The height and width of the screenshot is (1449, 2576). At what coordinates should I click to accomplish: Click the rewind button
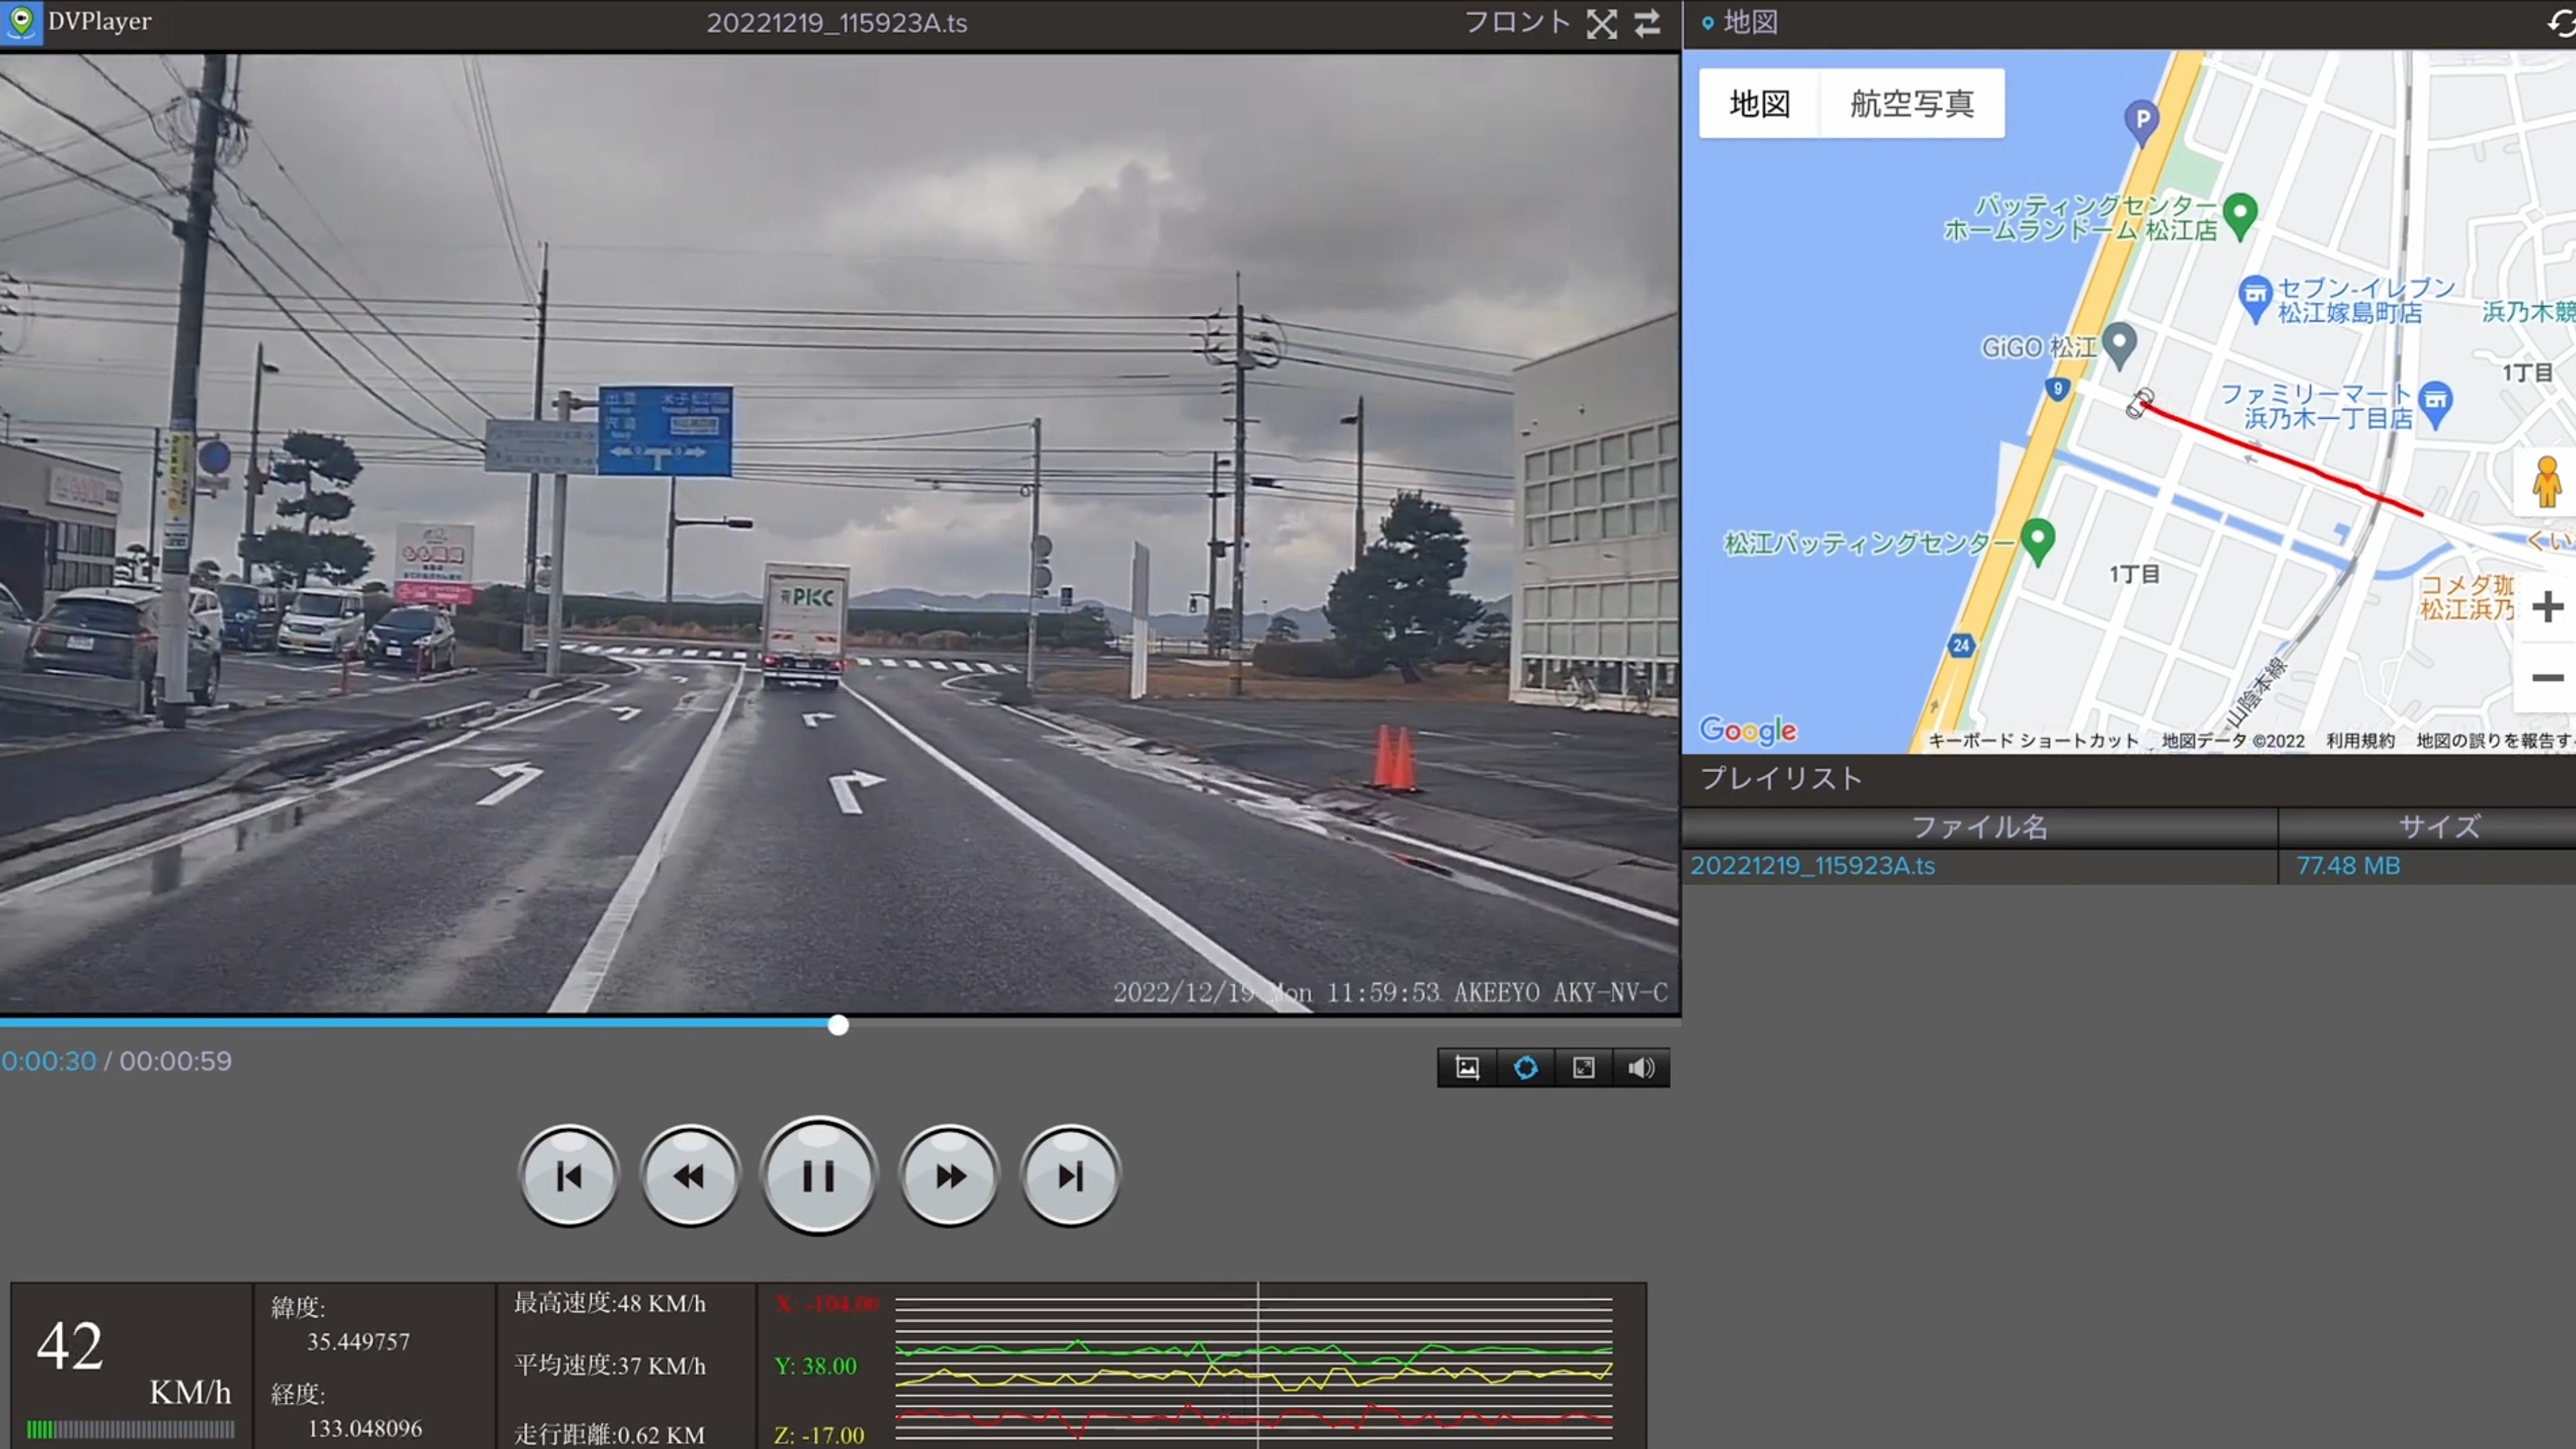tap(690, 1176)
